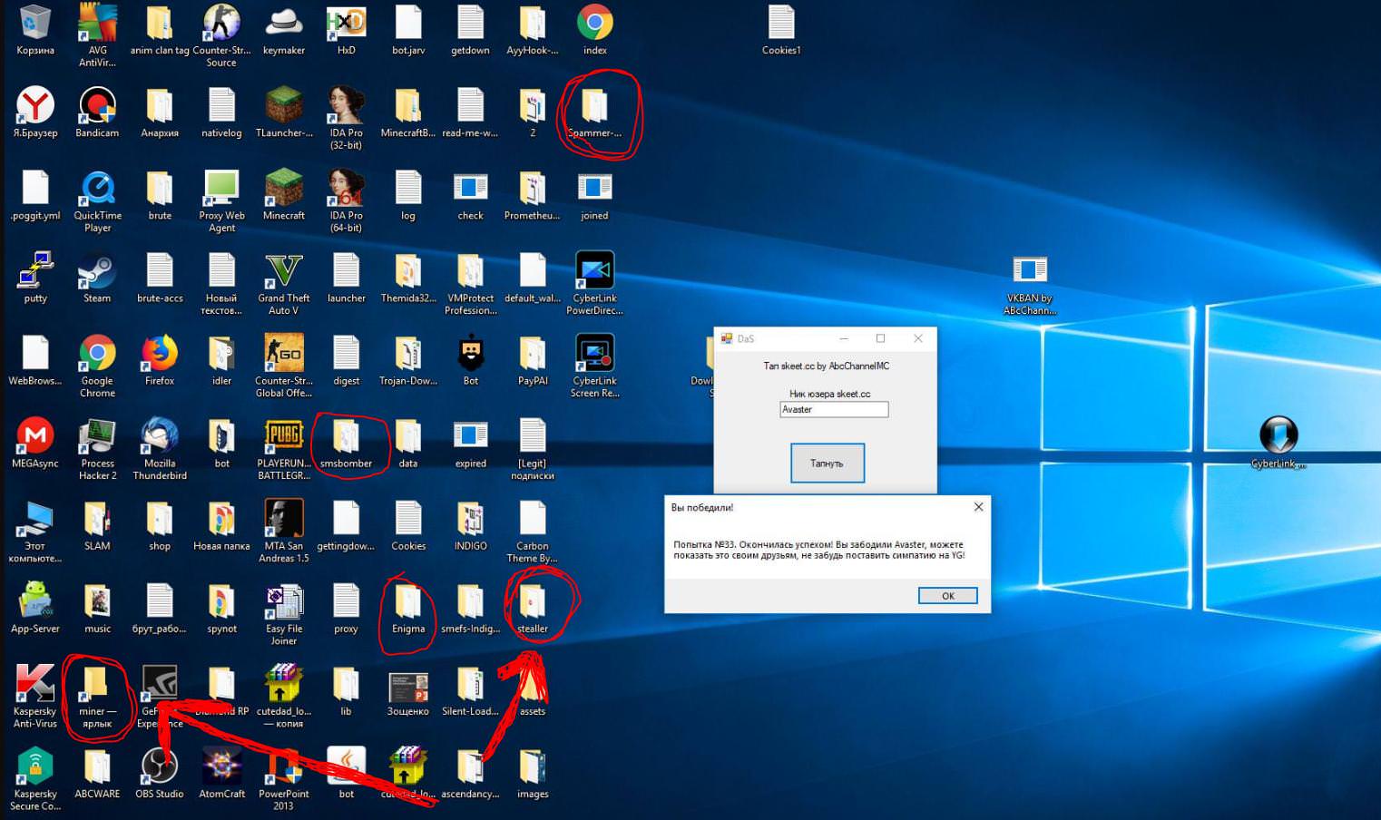Select the Minecraft desktop icon
The width and height of the screenshot is (1381, 820).
click(284, 190)
